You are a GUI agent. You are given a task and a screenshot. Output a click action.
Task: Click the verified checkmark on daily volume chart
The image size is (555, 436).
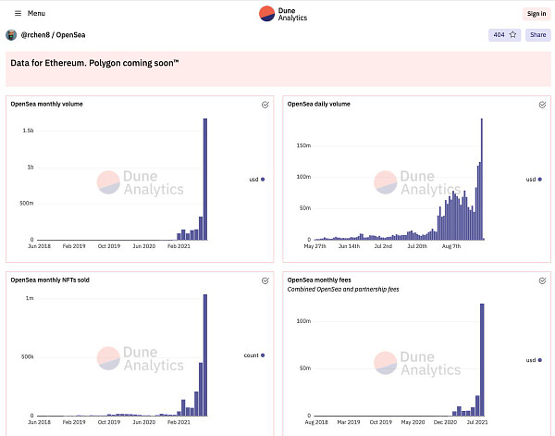point(542,105)
